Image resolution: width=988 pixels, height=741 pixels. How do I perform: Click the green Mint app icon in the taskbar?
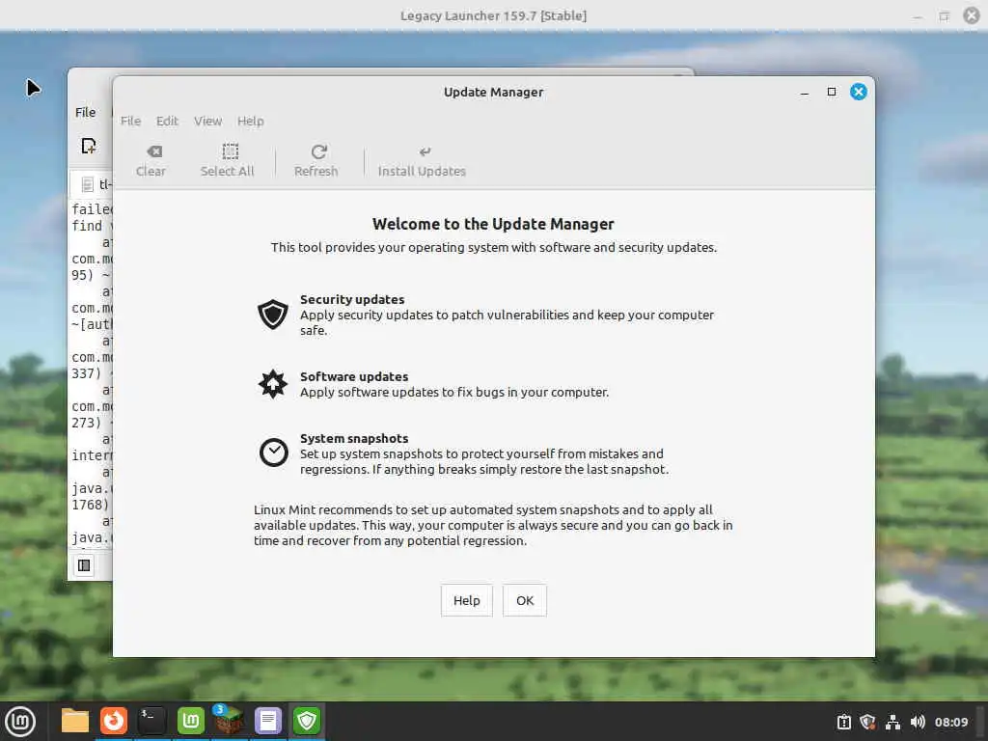click(x=191, y=721)
